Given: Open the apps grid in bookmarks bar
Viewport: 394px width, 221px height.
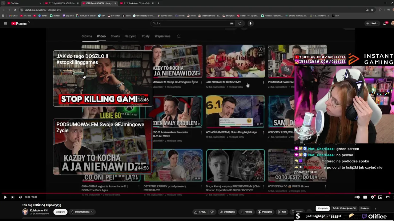Looking at the screenshot, I should 3,16.
